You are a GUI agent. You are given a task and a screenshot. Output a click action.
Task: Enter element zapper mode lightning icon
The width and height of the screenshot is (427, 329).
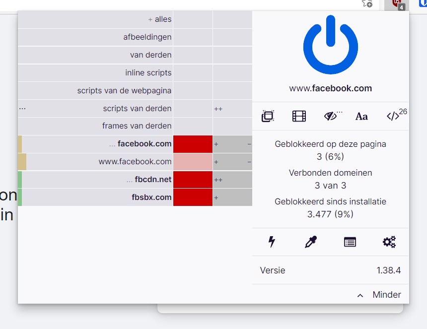point(272,242)
